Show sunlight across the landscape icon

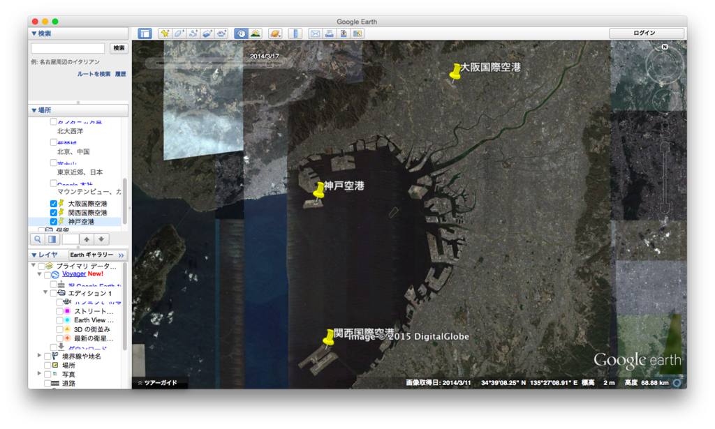pos(256,33)
